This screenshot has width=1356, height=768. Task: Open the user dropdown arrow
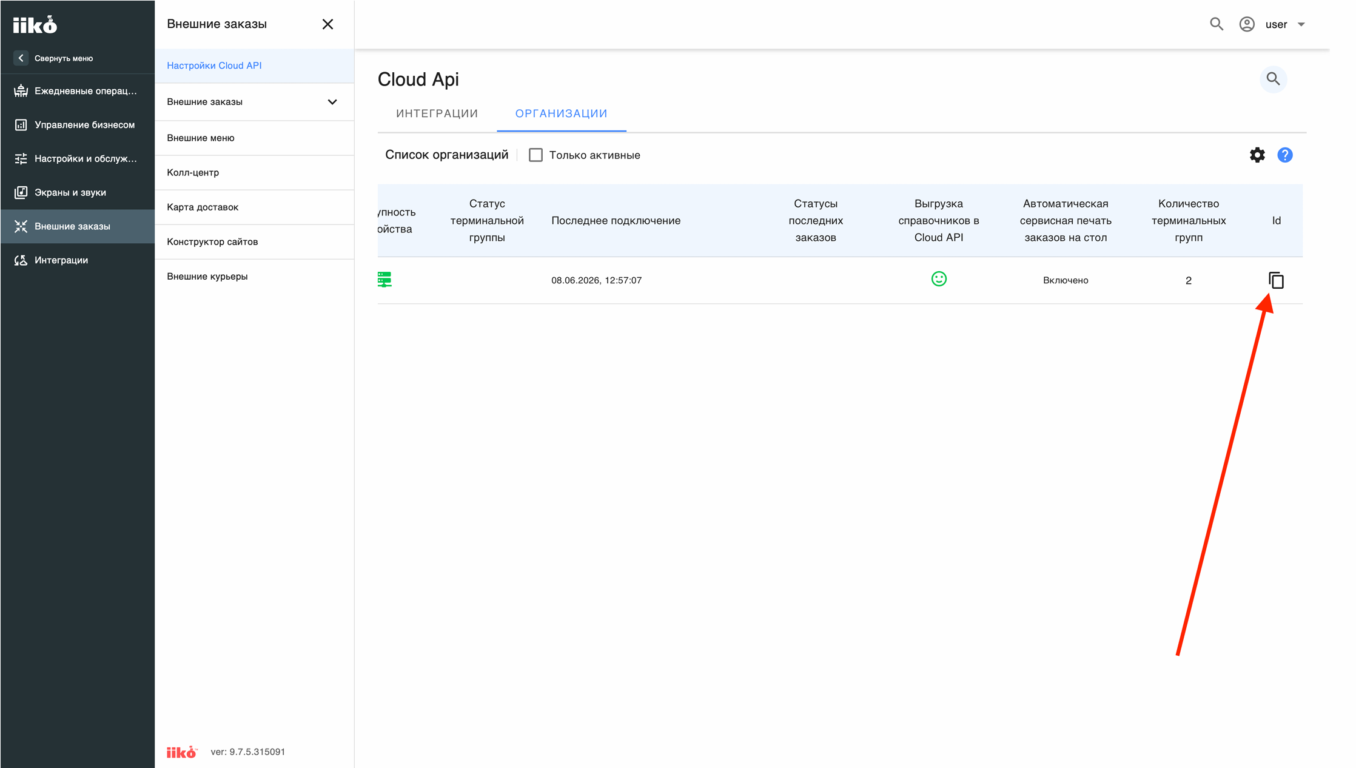pyautogui.click(x=1301, y=25)
